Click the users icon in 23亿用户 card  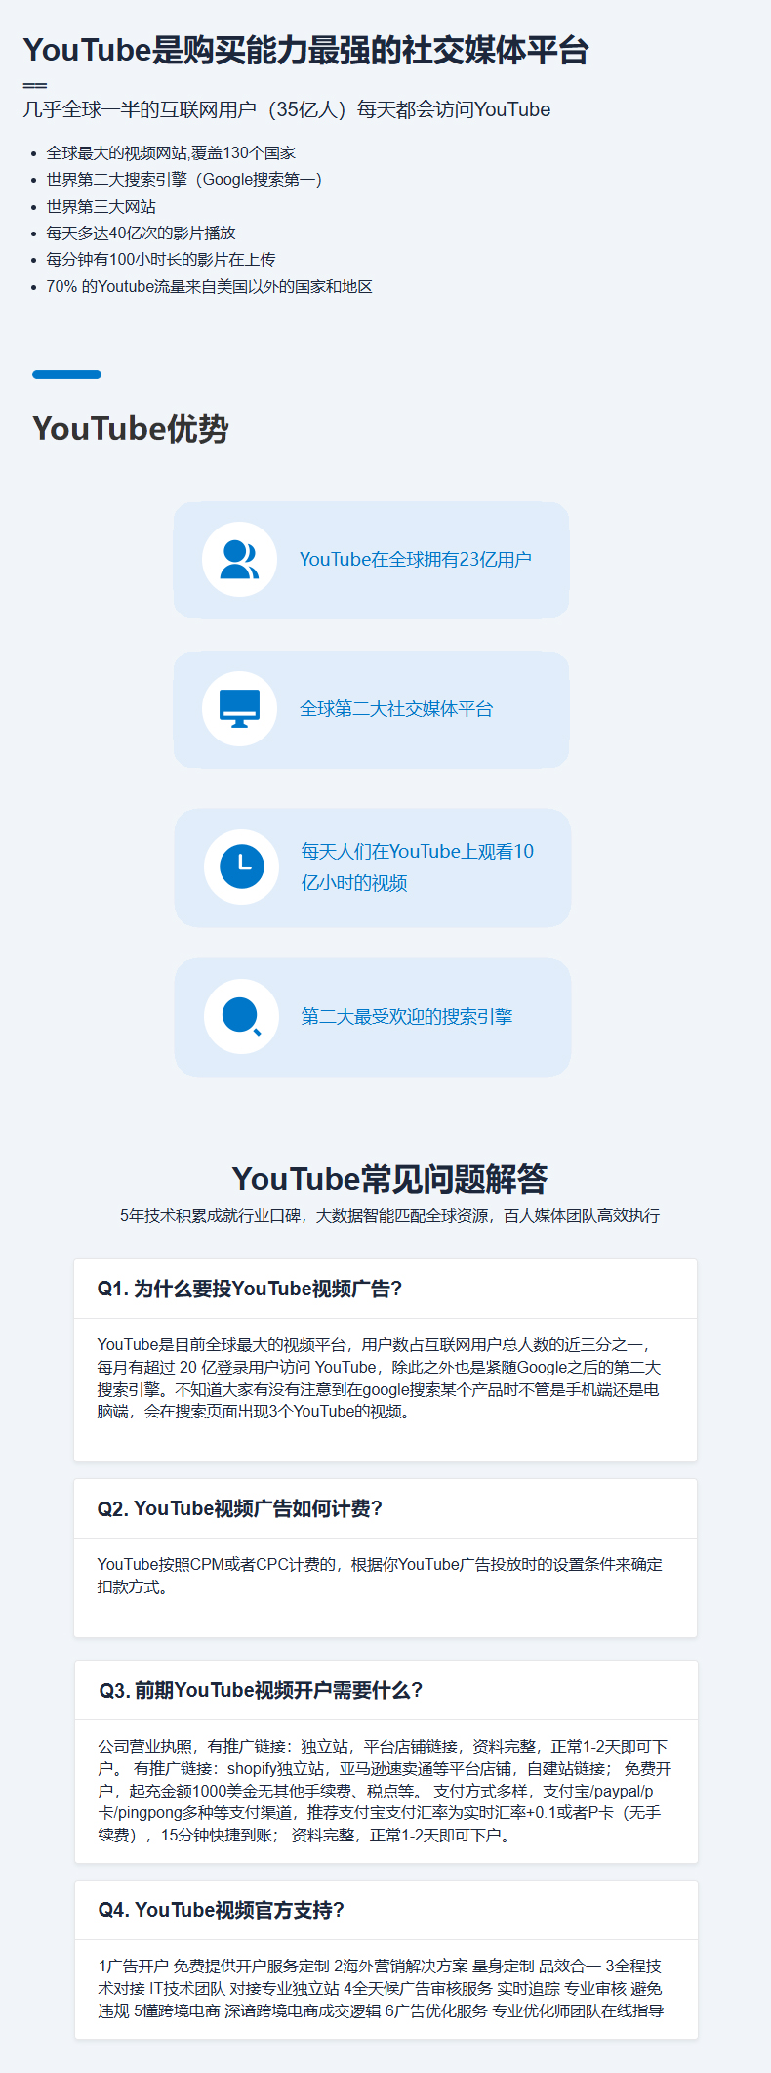coord(240,560)
